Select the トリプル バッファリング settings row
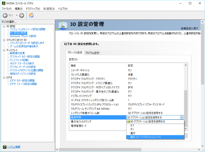 point(96,96)
